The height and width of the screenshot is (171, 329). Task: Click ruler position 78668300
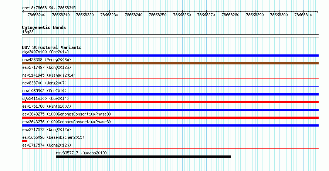(279, 15)
